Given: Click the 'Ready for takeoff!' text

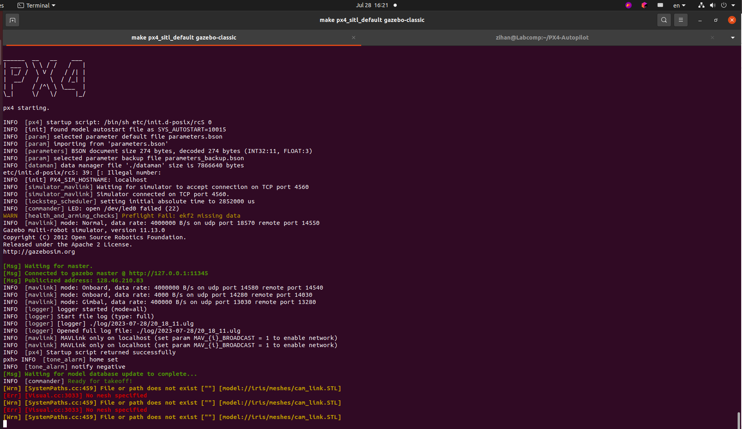Looking at the screenshot, I should click(x=100, y=381).
